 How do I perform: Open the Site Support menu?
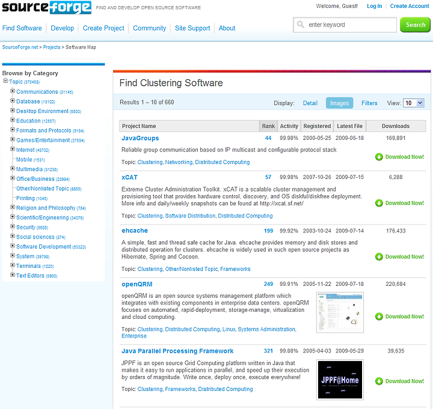[x=192, y=28]
